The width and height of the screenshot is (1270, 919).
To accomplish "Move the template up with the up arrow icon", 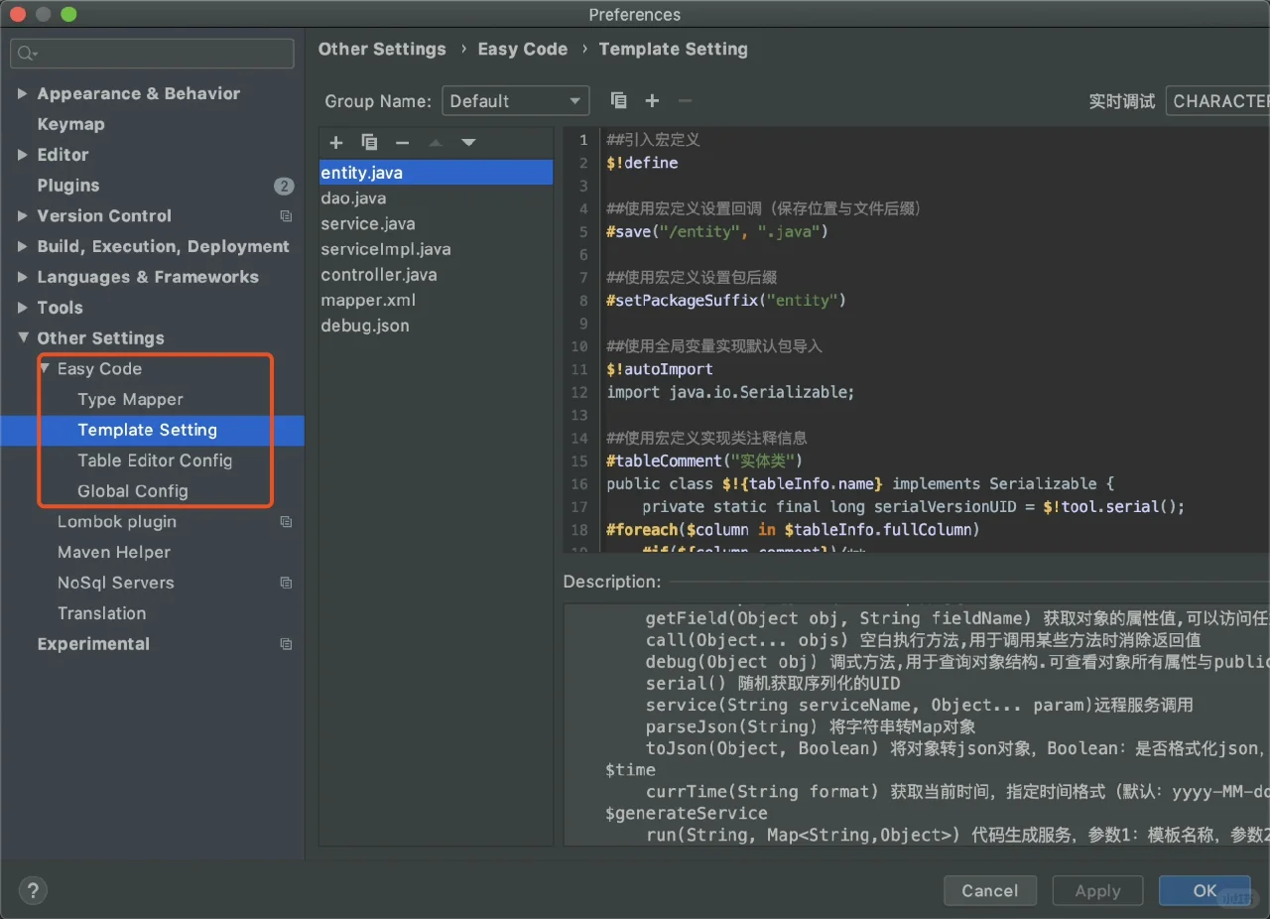I will tap(435, 143).
